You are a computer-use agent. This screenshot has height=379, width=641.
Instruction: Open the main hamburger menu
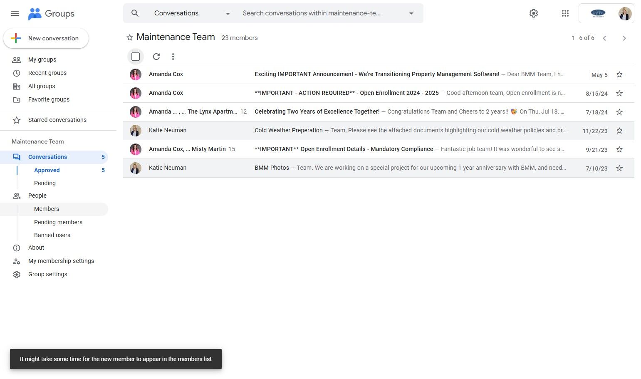pyautogui.click(x=15, y=13)
